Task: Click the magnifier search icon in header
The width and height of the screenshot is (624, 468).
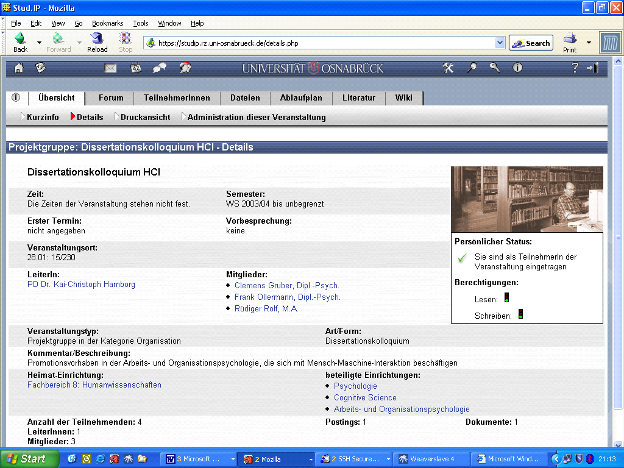Action: [x=472, y=68]
